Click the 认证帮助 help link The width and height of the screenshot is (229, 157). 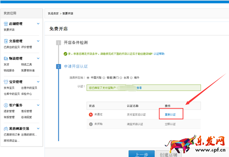tap(159, 54)
